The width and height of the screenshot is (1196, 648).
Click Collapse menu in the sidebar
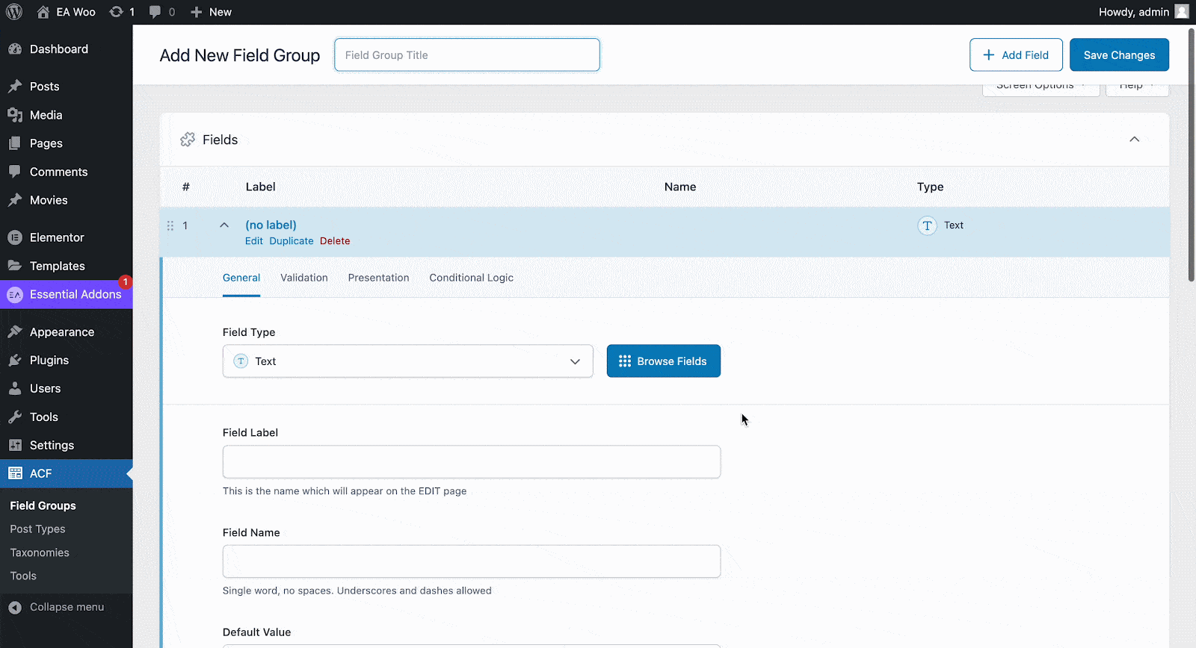point(66,608)
